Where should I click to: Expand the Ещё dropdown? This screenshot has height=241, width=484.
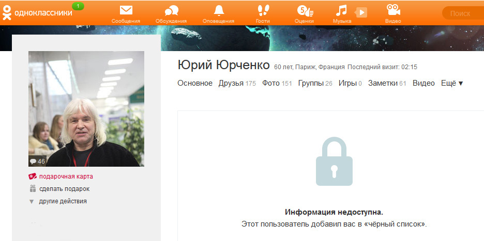coord(452,83)
